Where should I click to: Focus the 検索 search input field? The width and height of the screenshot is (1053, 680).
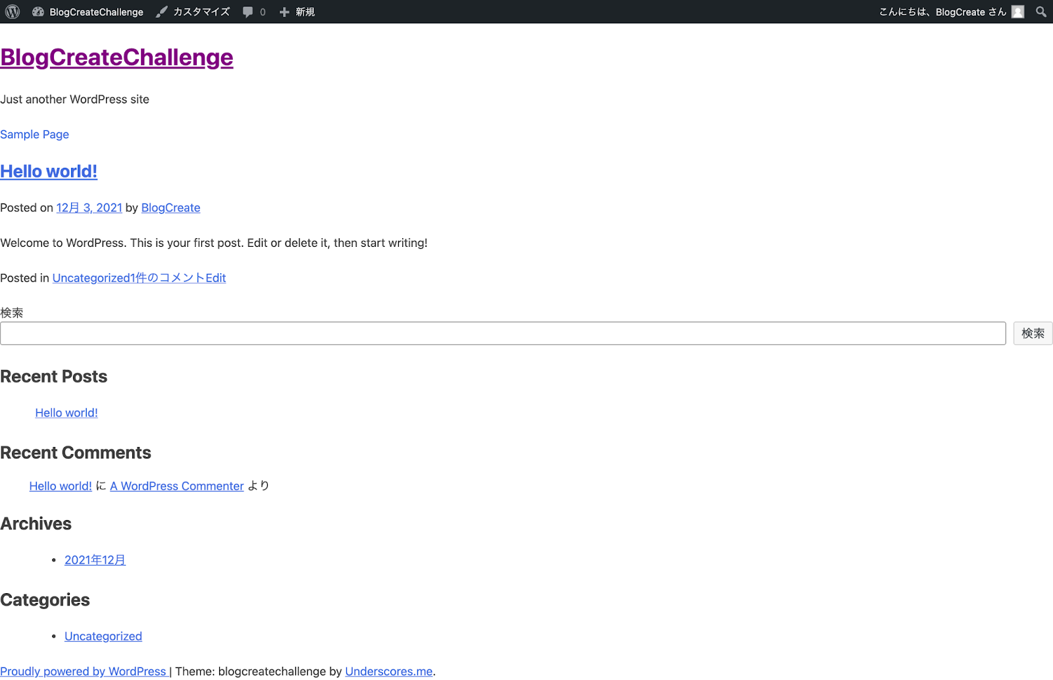[503, 333]
